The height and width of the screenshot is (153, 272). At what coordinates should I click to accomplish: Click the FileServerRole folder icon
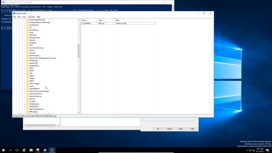click(27, 38)
